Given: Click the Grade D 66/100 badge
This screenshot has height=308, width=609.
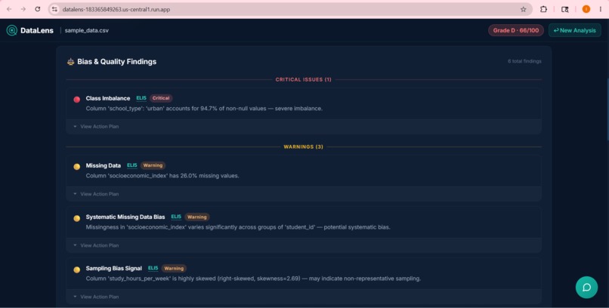Looking at the screenshot, I should pos(516,30).
